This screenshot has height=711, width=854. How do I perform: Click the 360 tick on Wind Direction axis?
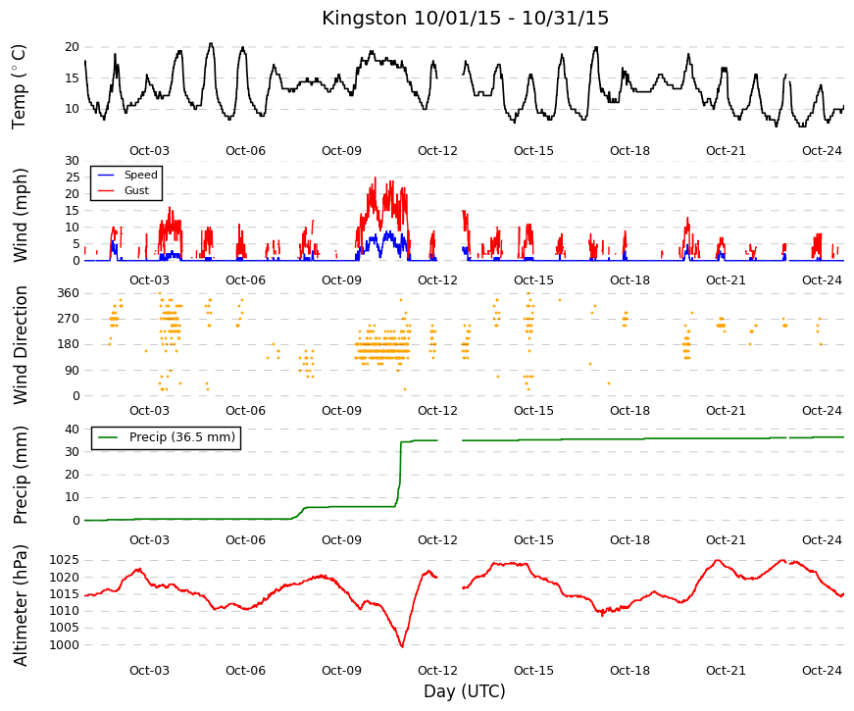coord(68,293)
